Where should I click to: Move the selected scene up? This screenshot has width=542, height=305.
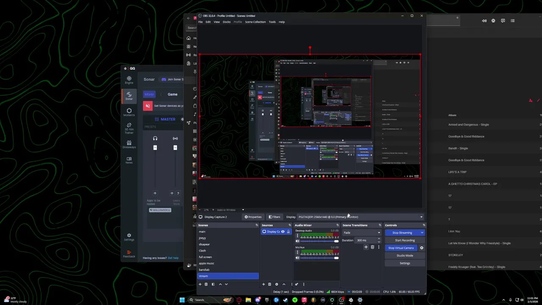pos(220,284)
